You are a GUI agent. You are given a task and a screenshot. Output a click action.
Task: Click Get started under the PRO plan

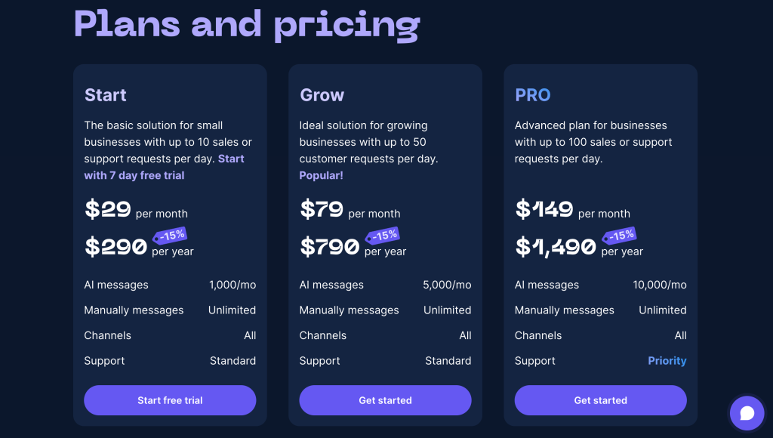point(600,400)
